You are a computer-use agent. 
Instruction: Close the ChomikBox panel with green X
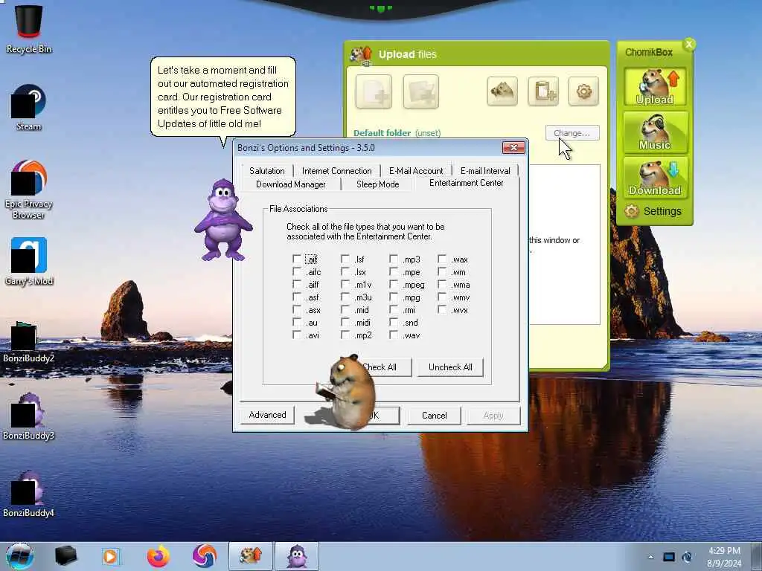tap(689, 44)
